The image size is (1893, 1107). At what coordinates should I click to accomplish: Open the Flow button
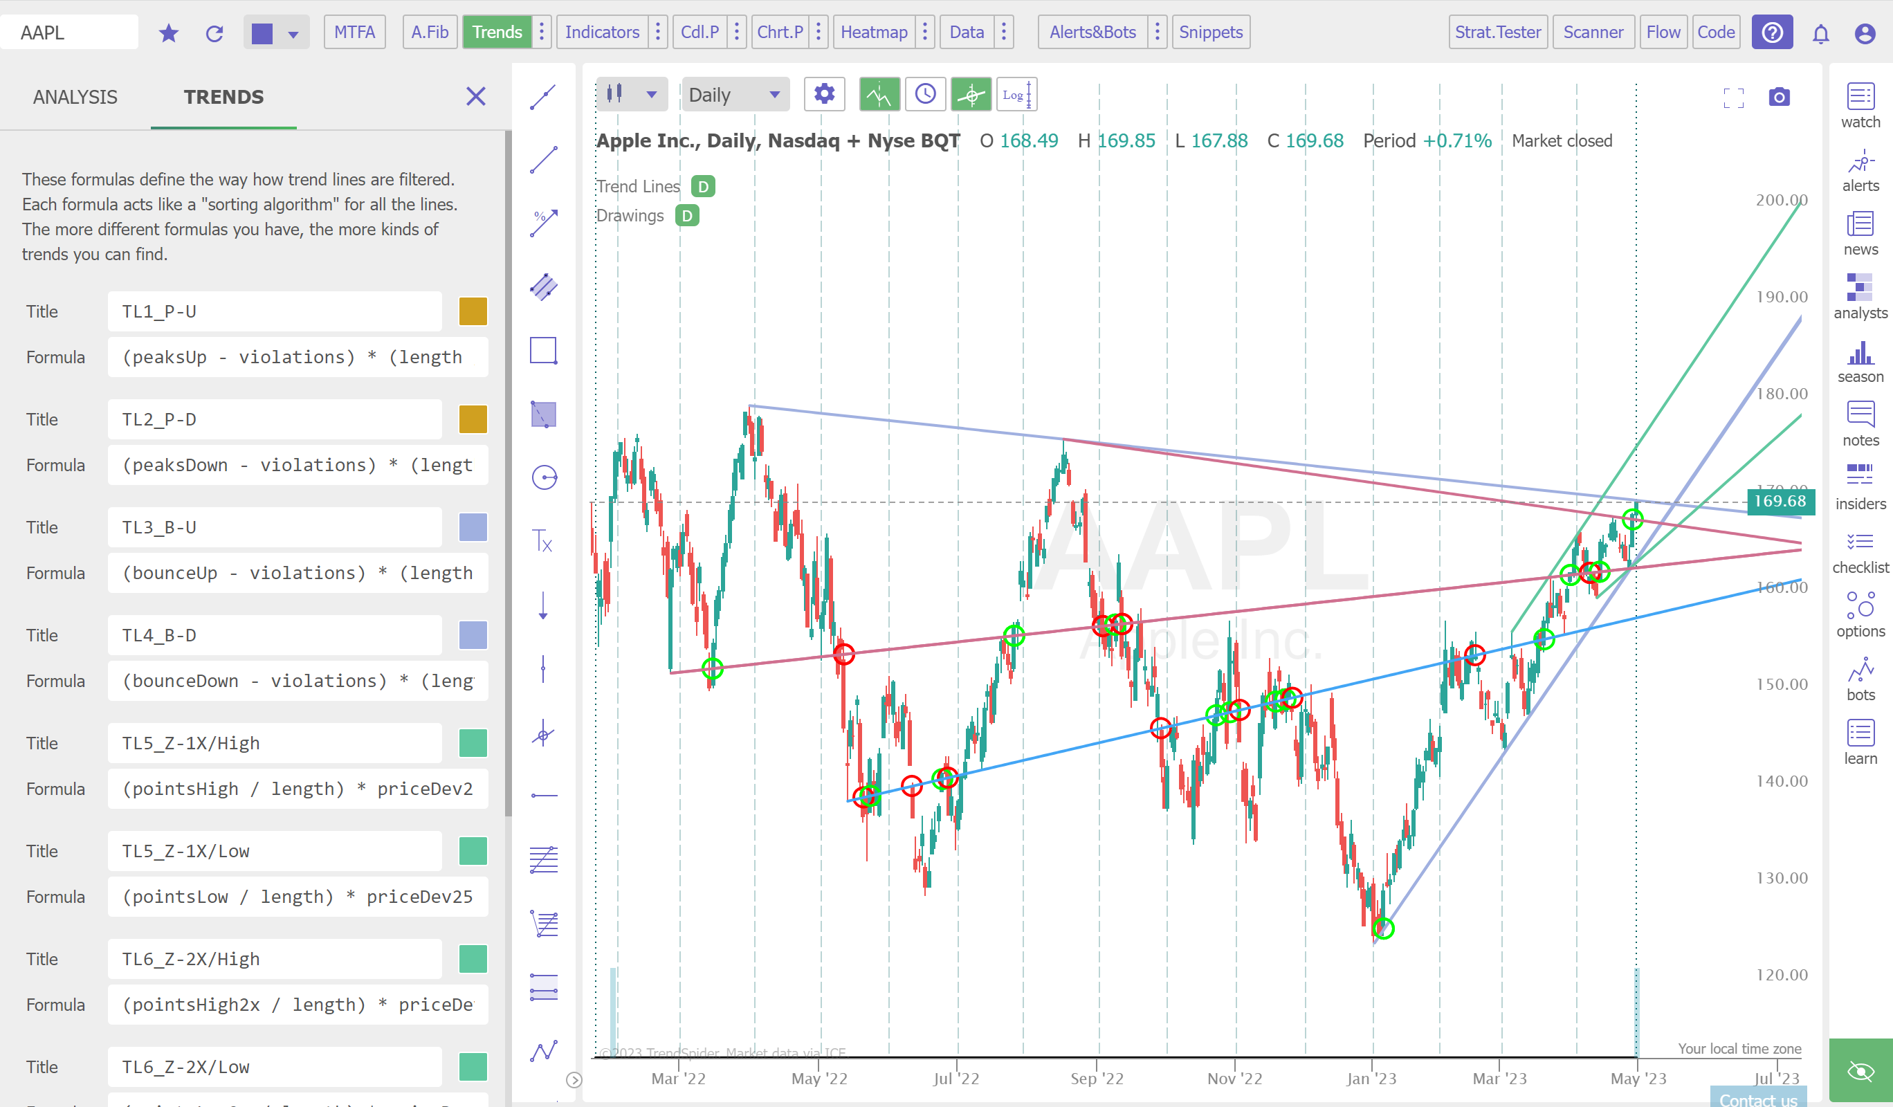pos(1663,33)
